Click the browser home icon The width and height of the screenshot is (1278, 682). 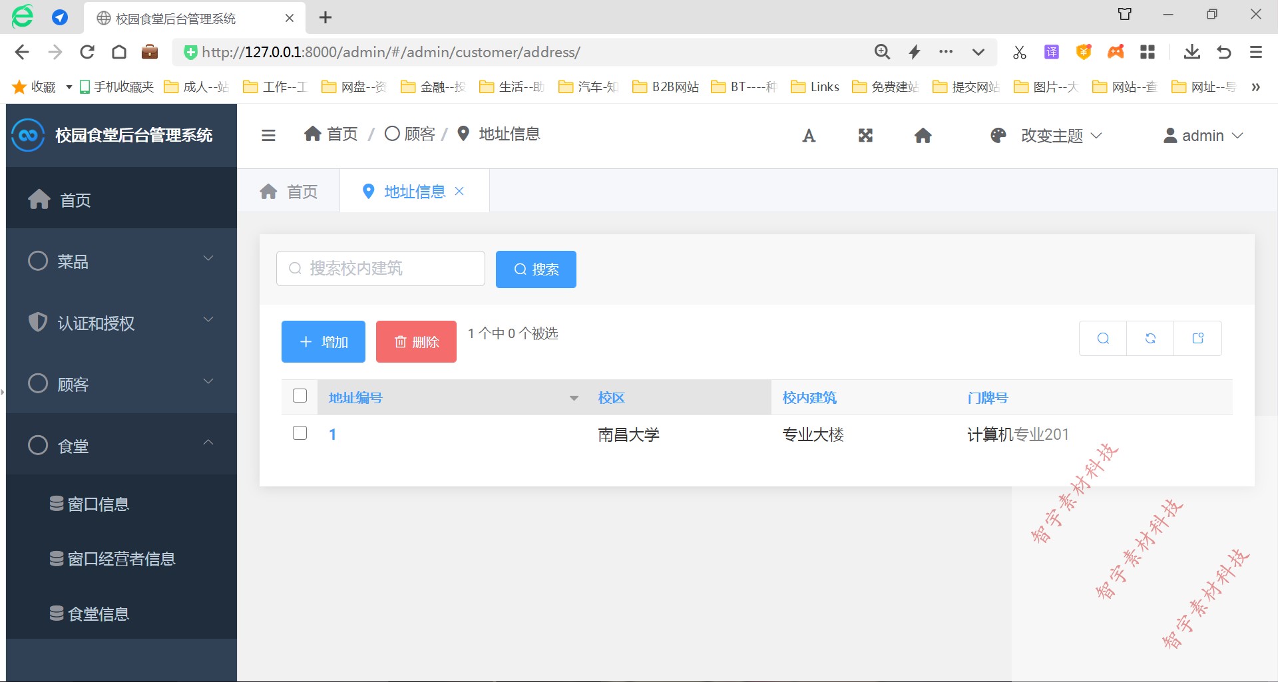coord(119,52)
